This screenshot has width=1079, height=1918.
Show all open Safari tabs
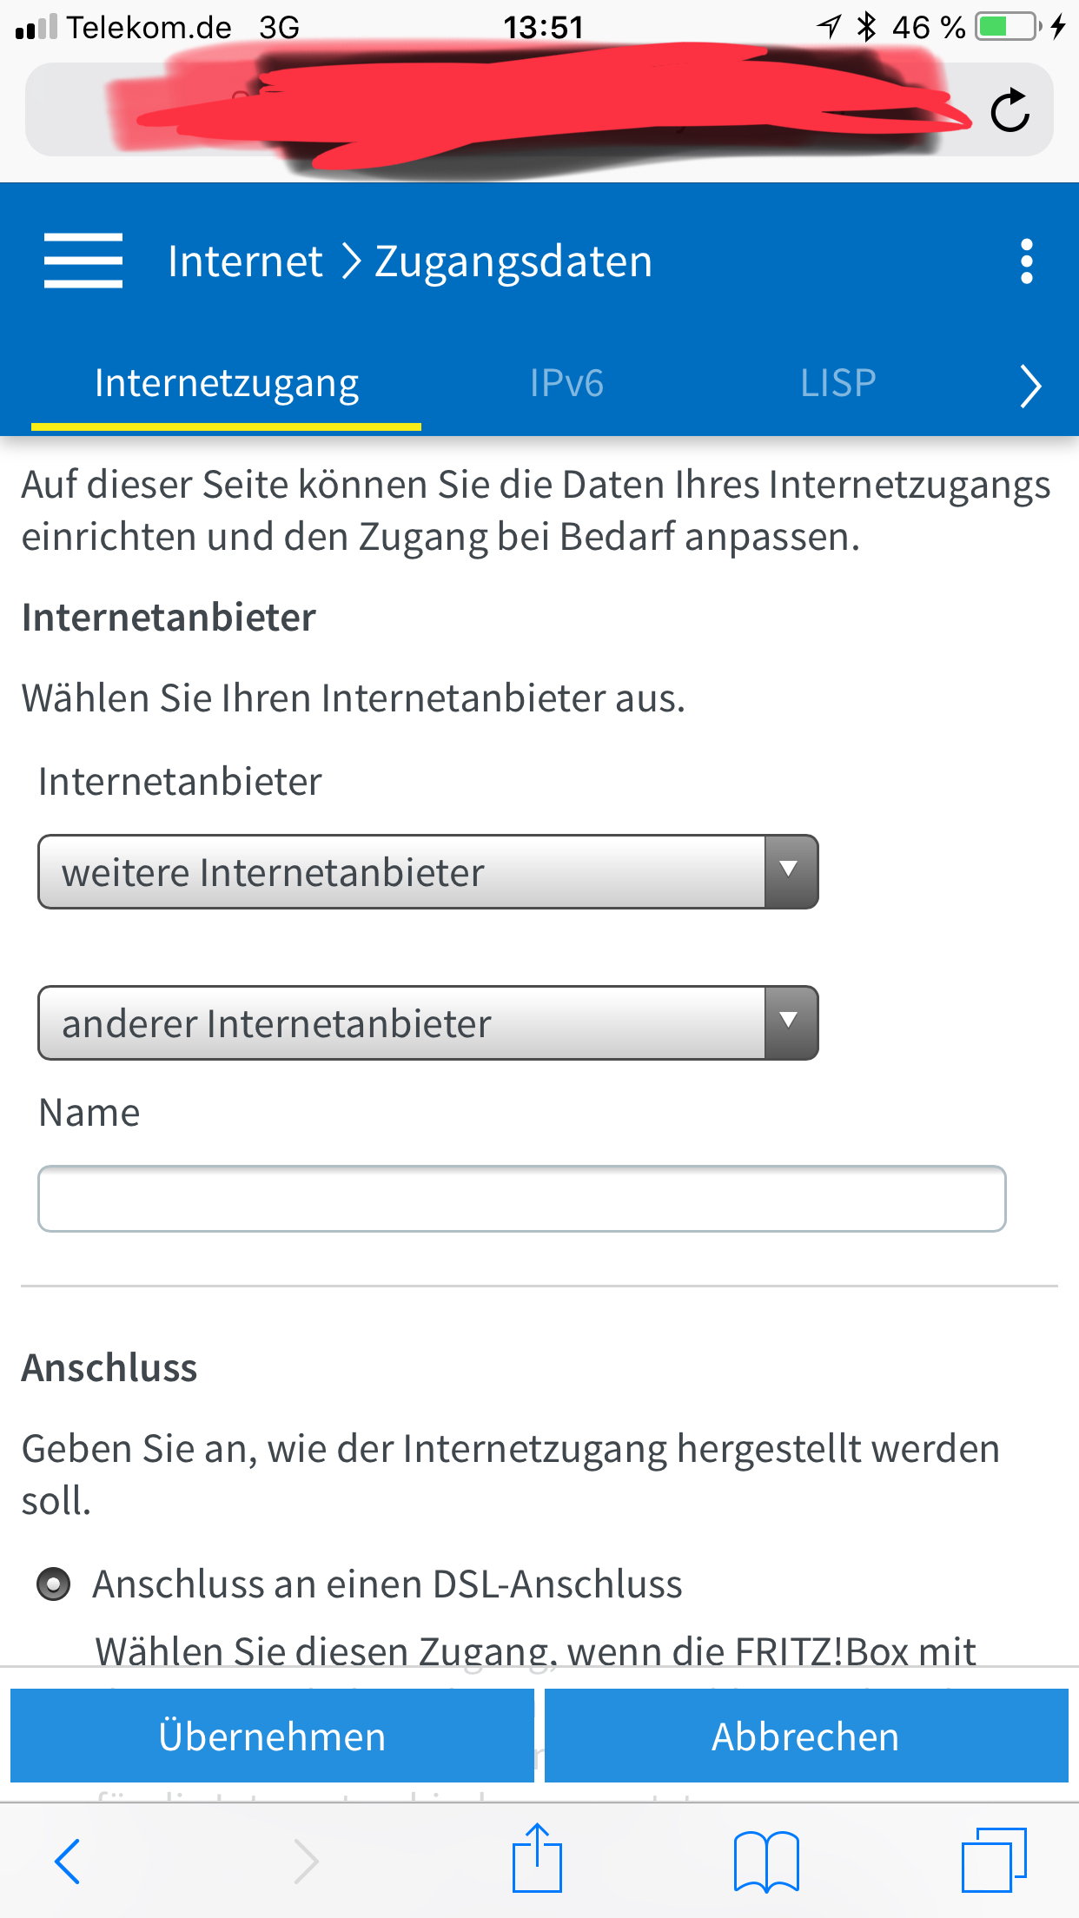click(x=994, y=1861)
